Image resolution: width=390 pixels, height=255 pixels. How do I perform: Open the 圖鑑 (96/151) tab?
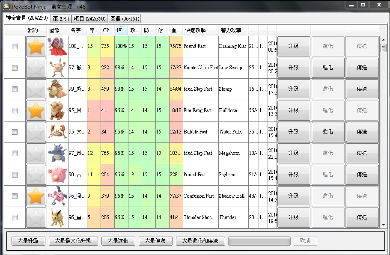(124, 19)
